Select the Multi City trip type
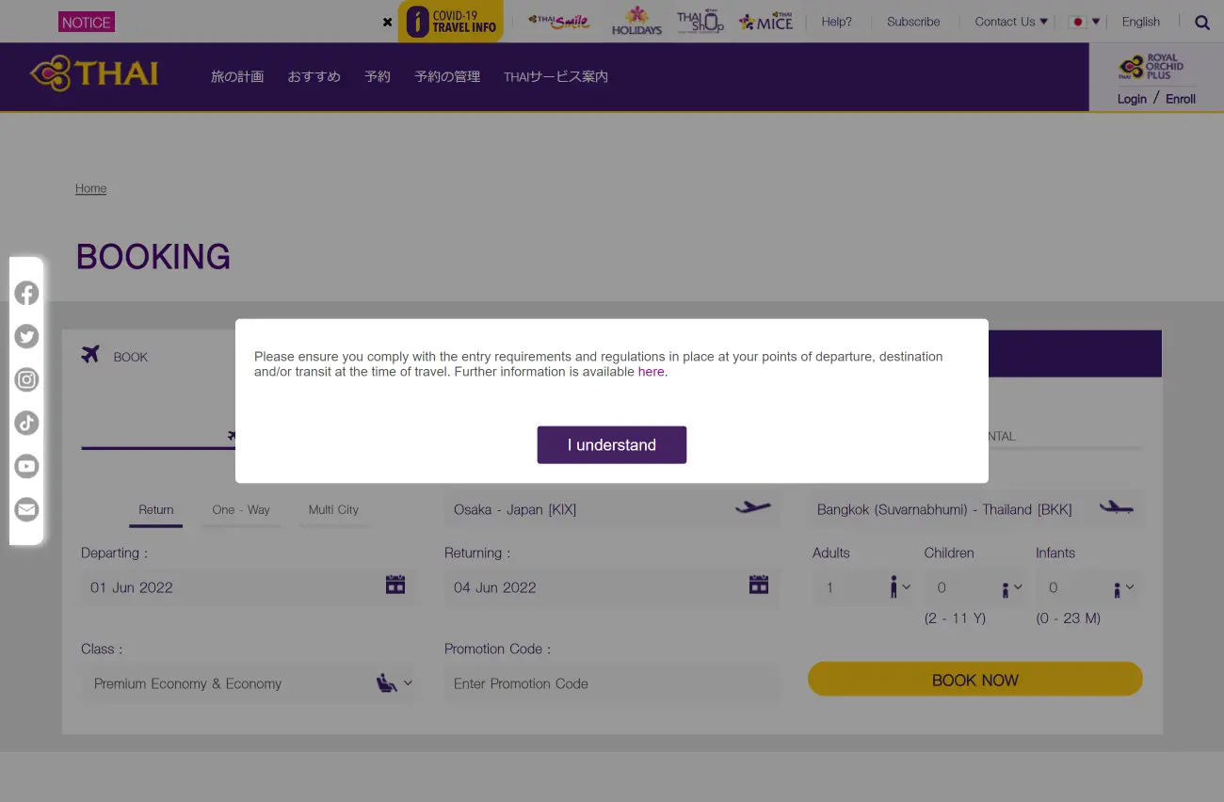1224x802 pixels. click(334, 509)
